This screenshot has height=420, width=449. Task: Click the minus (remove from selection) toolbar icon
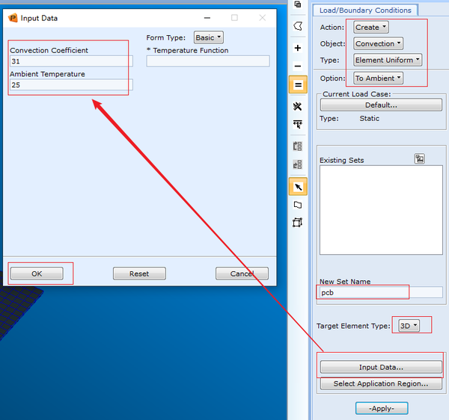click(x=298, y=67)
